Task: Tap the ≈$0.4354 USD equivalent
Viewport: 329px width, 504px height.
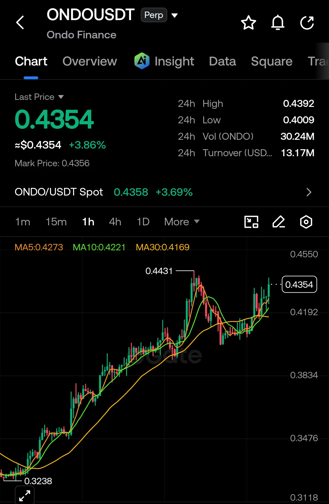Action: [38, 145]
